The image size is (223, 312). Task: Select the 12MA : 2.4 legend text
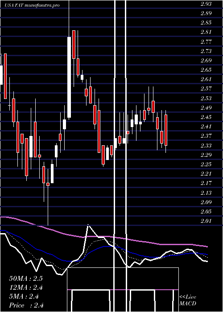(x=26, y=287)
